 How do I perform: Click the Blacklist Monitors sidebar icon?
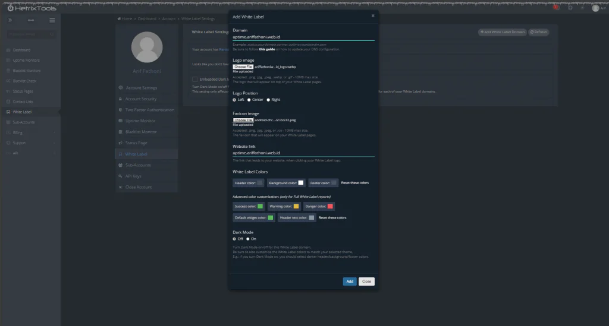coord(8,71)
